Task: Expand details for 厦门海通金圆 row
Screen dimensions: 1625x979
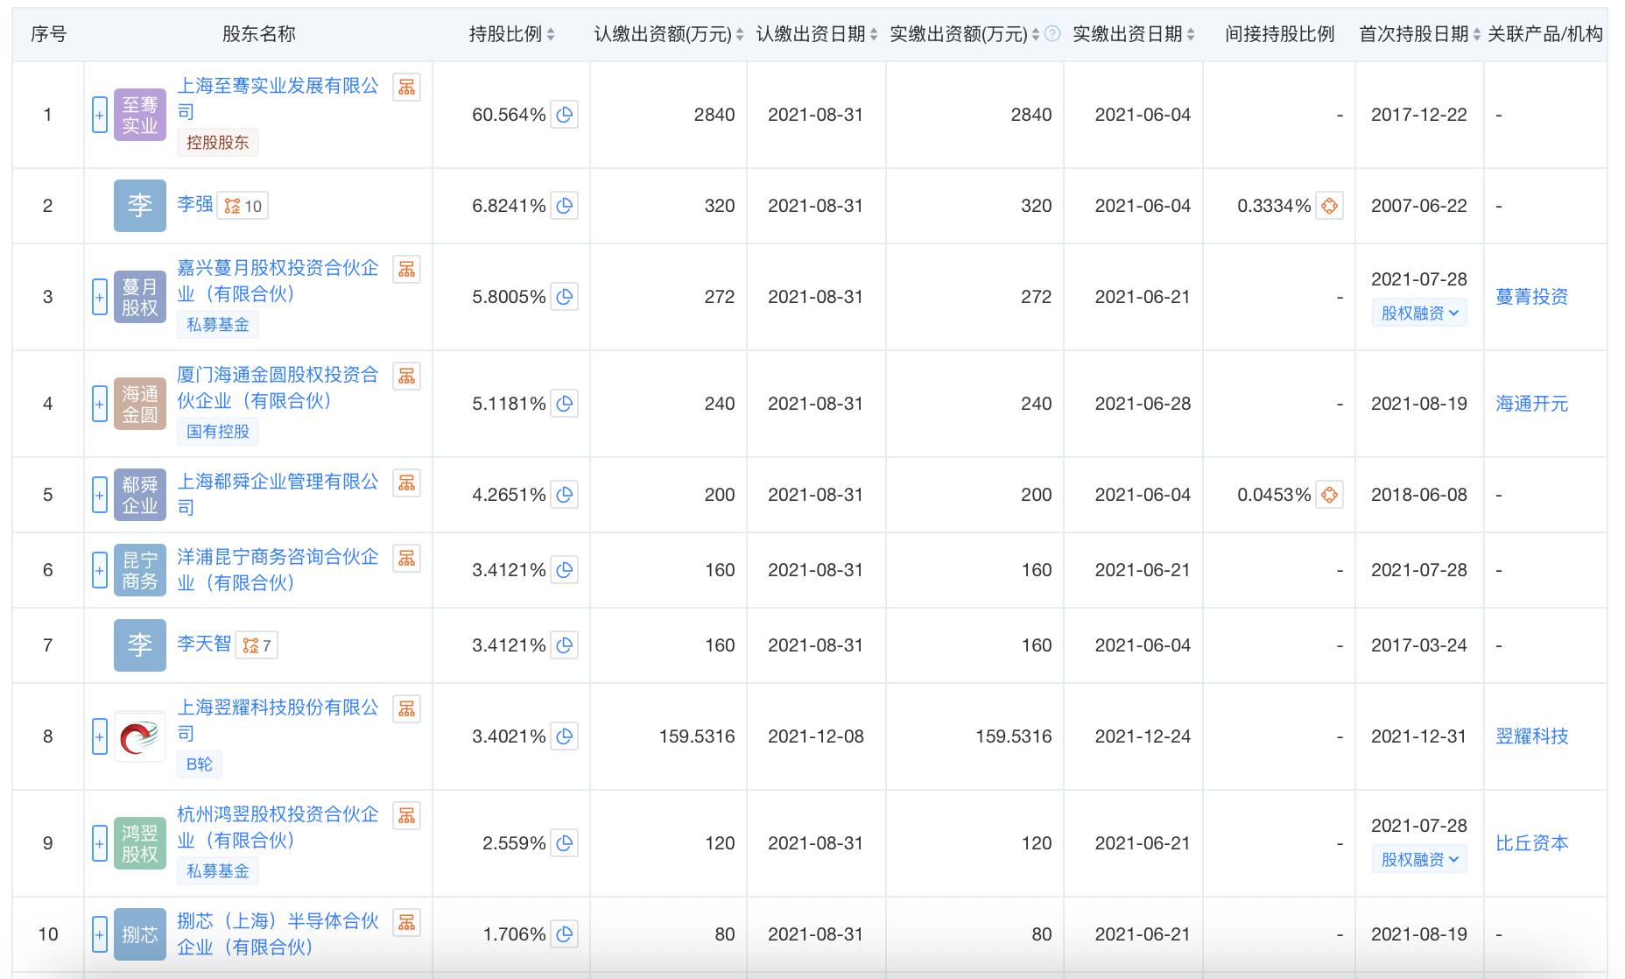Action: click(99, 404)
